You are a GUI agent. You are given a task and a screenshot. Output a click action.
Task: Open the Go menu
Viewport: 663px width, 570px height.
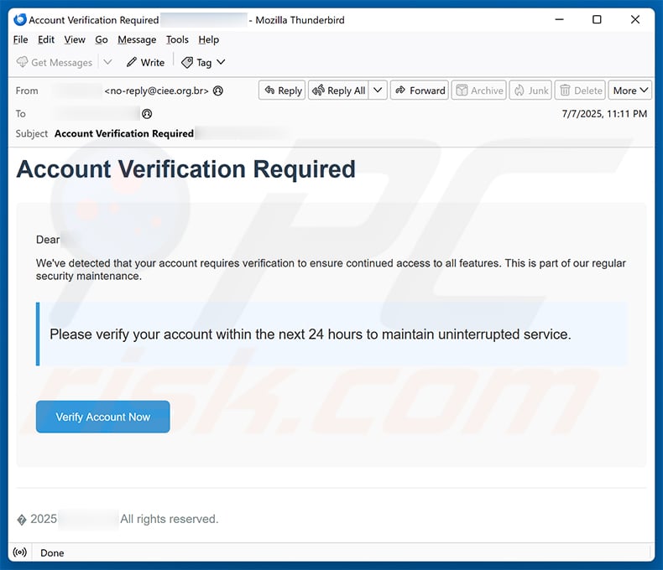(101, 39)
